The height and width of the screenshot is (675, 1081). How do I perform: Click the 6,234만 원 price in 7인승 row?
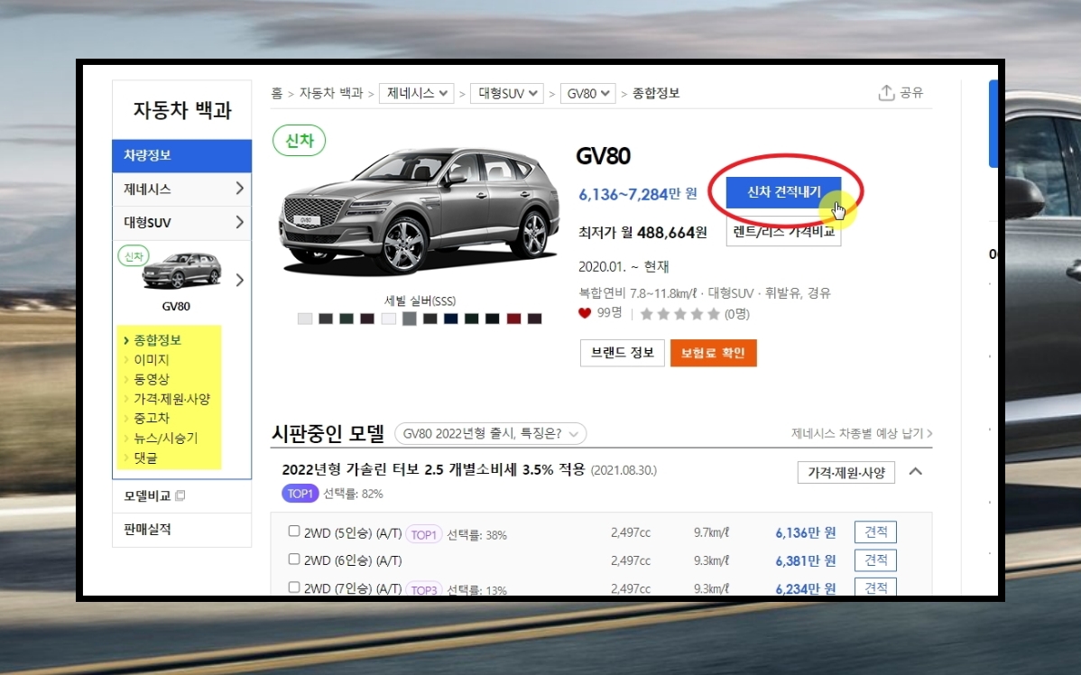point(805,588)
